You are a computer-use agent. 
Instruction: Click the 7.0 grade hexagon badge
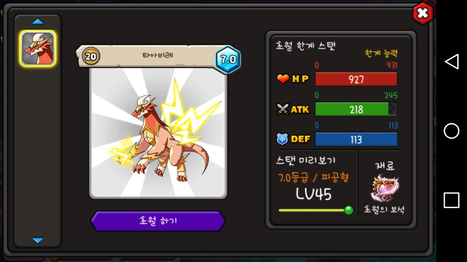tap(228, 59)
